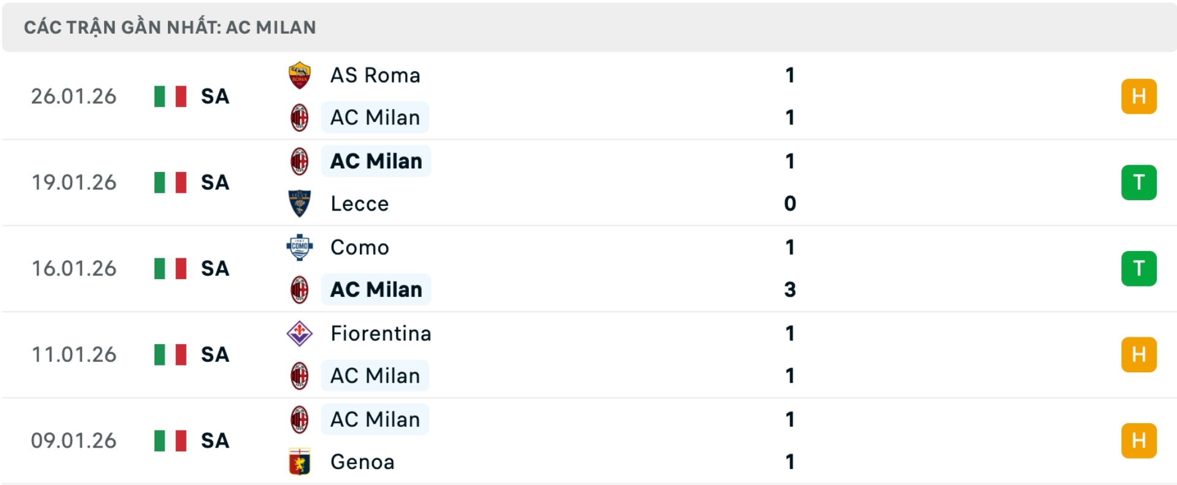Select the SA league label in the top row
This screenshot has width=1177, height=485.
214,96
